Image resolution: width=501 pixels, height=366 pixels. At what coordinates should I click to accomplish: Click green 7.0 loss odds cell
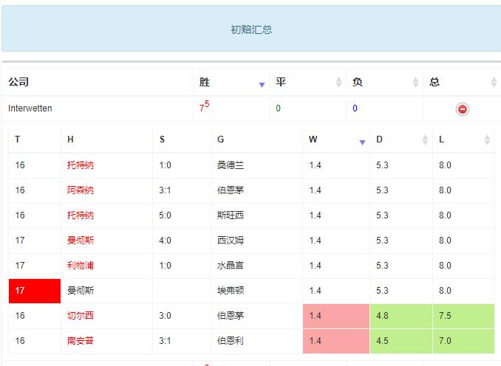pyautogui.click(x=463, y=341)
